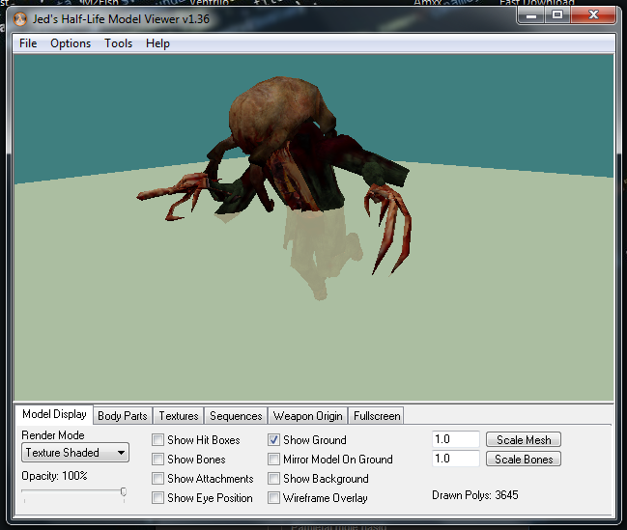Image resolution: width=627 pixels, height=530 pixels.
Task: Open the File menu
Action: [28, 43]
